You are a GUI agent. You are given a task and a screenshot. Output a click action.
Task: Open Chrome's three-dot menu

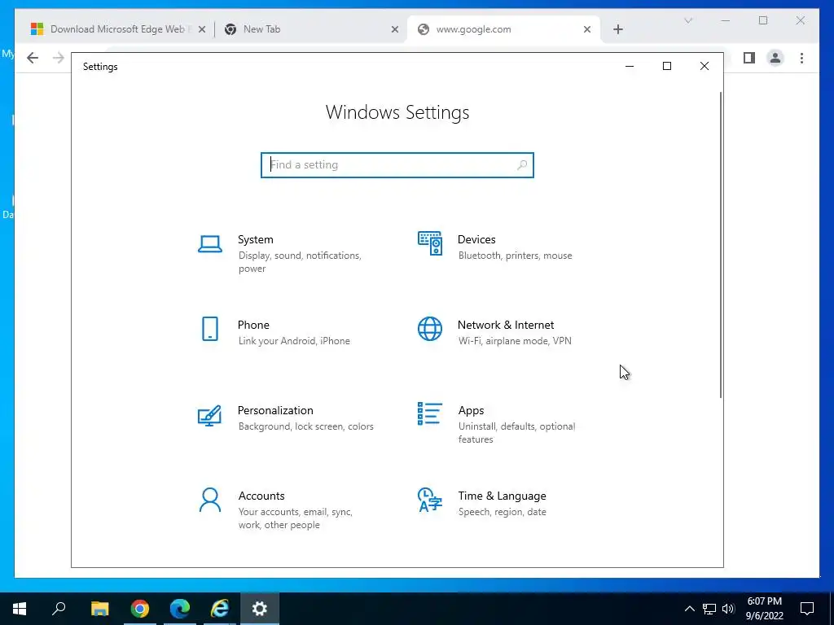(801, 58)
